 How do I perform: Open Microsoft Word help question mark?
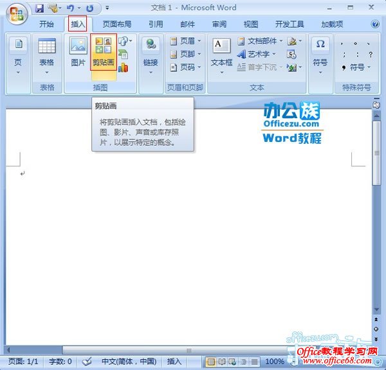point(375,24)
